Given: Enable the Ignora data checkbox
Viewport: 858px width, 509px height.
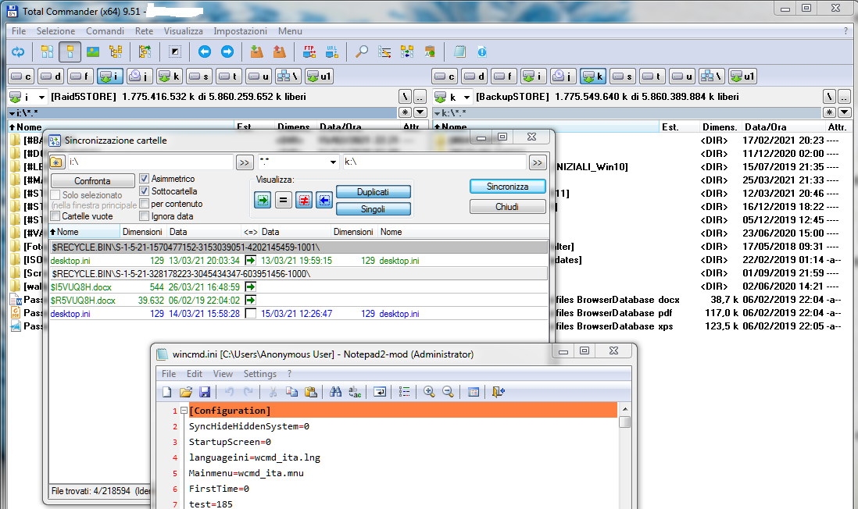Looking at the screenshot, I should click(x=144, y=216).
